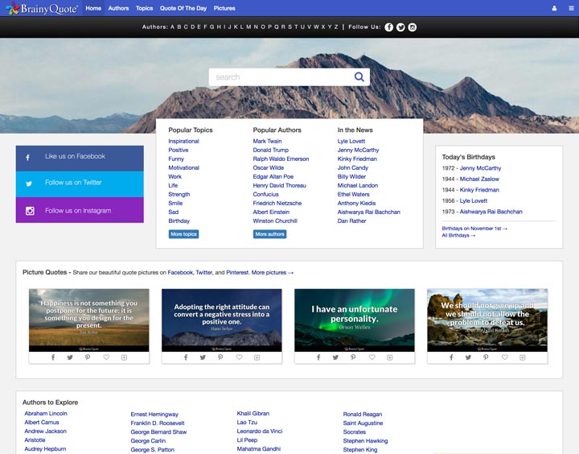Click Follow us on Twitter button
579x454 pixels.
pyautogui.click(x=80, y=184)
